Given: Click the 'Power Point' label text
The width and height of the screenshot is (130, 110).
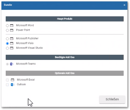Looking at the screenshot, I should click(23, 30).
